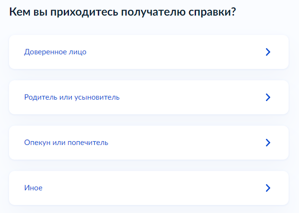Open the Родитель или усыновитель card via blank area
The image size is (299, 213).
[189, 97]
